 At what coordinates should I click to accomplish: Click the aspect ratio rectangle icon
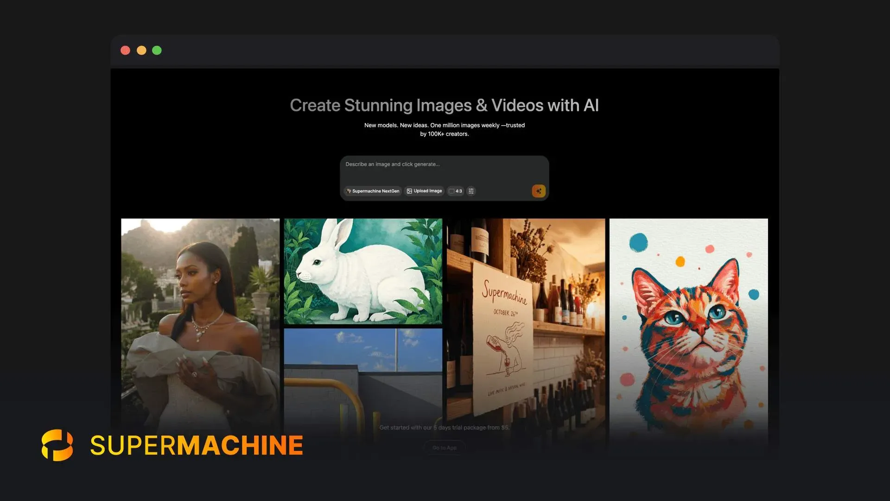[x=451, y=191]
